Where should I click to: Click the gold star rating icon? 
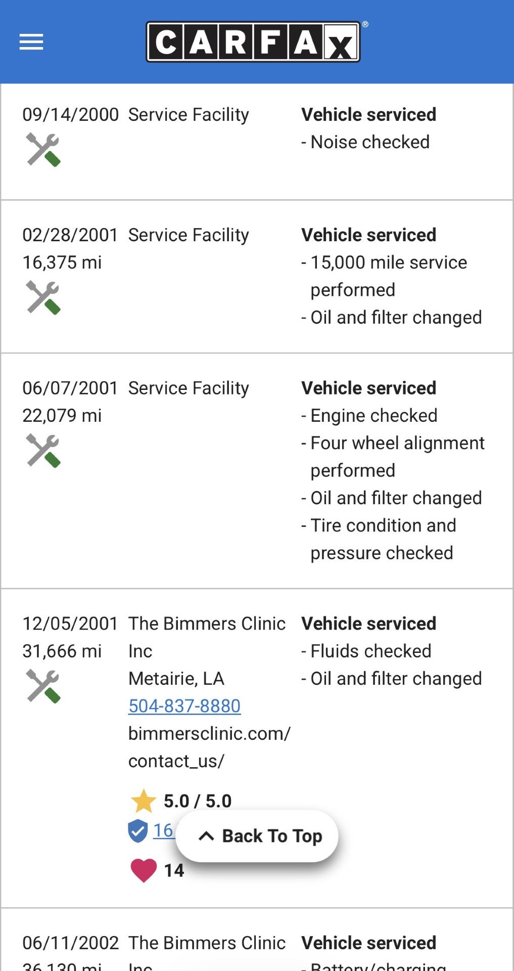click(x=144, y=801)
